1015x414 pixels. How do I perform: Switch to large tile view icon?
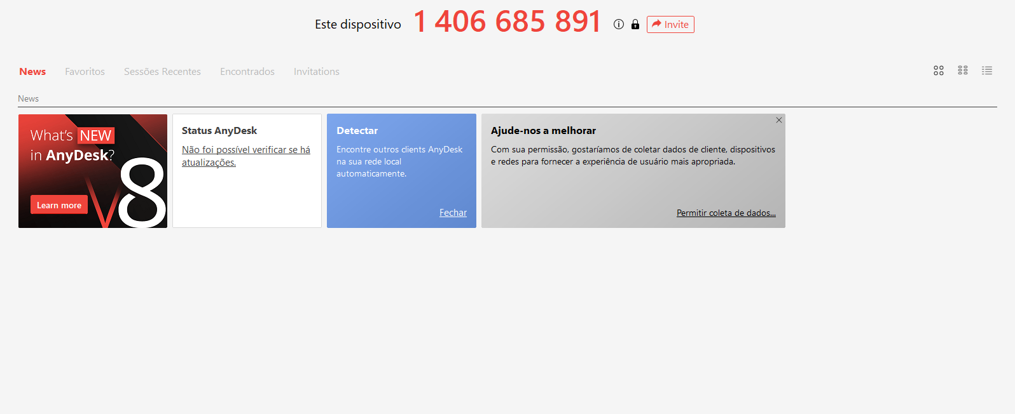(939, 70)
